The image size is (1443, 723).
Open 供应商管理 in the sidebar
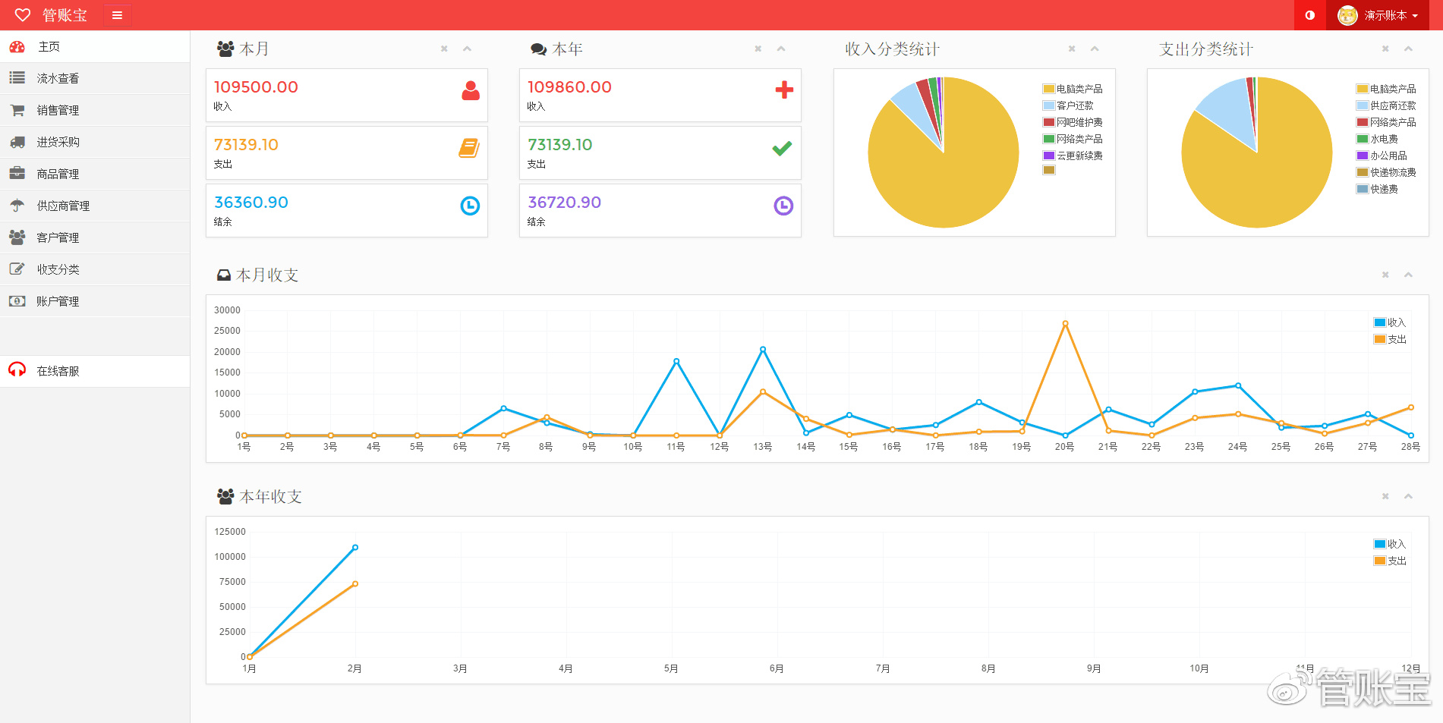[x=95, y=206]
